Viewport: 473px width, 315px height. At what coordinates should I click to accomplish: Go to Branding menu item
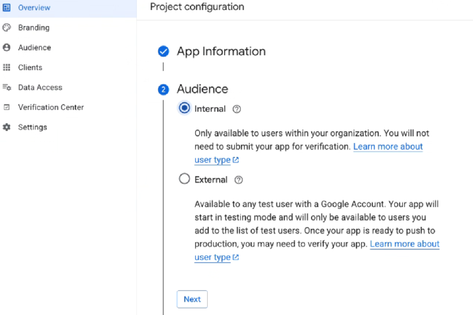(34, 28)
